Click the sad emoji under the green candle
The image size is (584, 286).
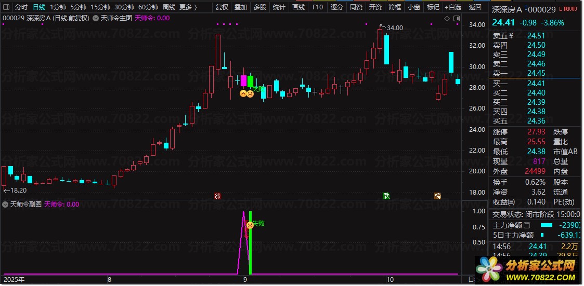(x=250, y=94)
